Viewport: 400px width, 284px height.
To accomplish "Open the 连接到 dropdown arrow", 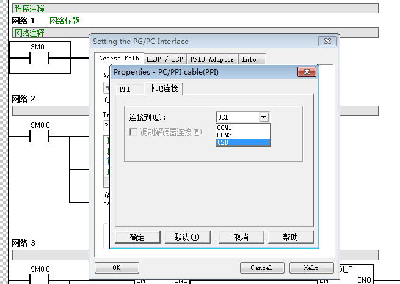I will point(263,117).
